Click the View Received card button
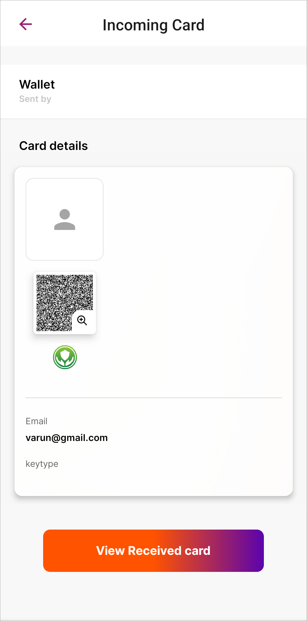The height and width of the screenshot is (621, 307). 153,551
